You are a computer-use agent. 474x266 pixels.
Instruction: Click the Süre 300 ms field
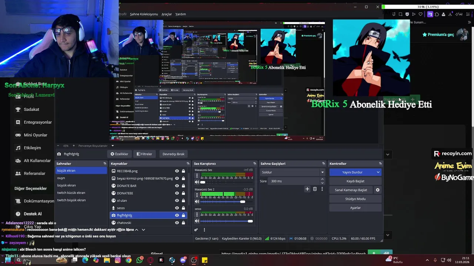[x=294, y=181]
